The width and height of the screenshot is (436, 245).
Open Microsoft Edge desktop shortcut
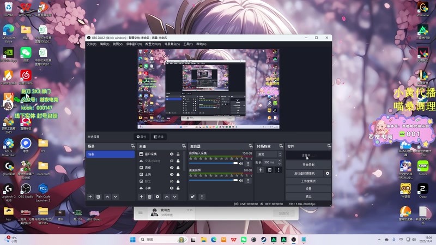point(9,34)
